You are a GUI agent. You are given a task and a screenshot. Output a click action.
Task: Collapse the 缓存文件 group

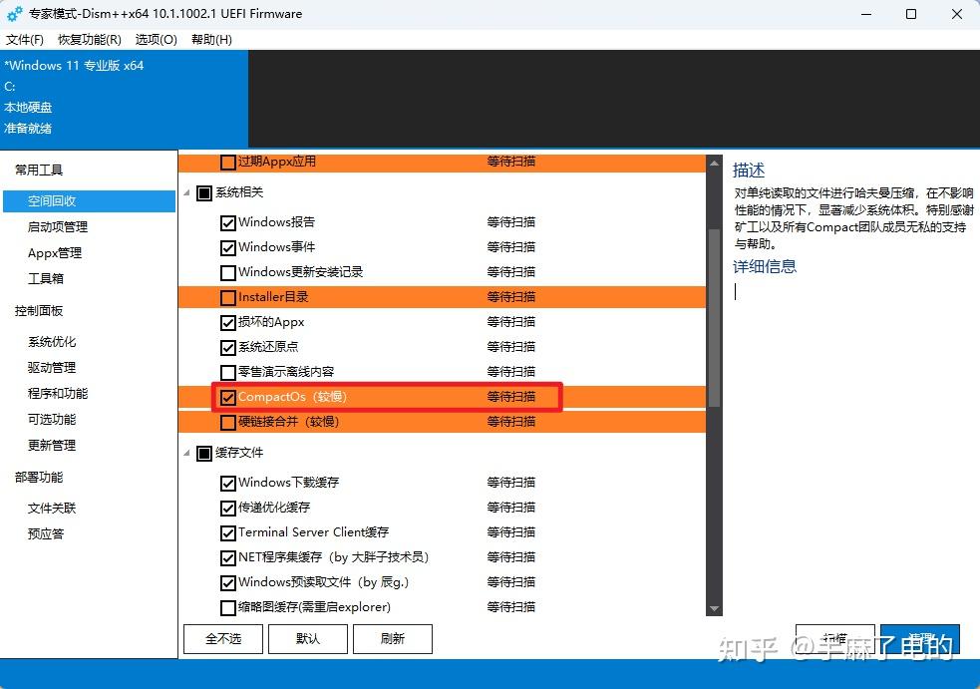pos(185,452)
